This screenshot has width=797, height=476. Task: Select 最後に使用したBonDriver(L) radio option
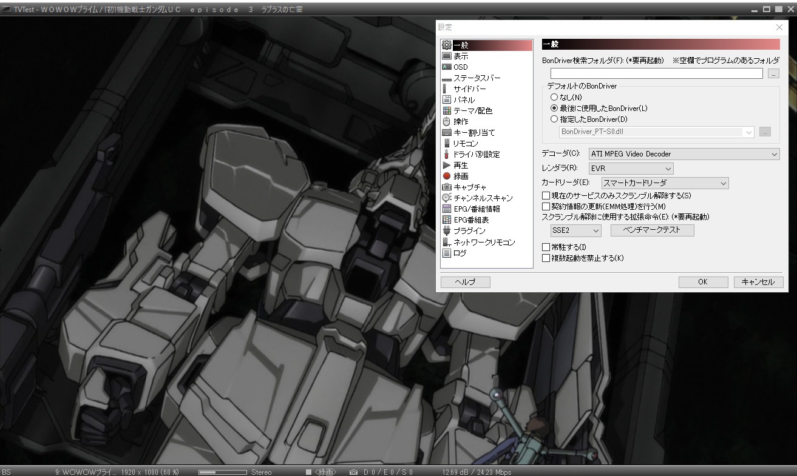tap(554, 108)
